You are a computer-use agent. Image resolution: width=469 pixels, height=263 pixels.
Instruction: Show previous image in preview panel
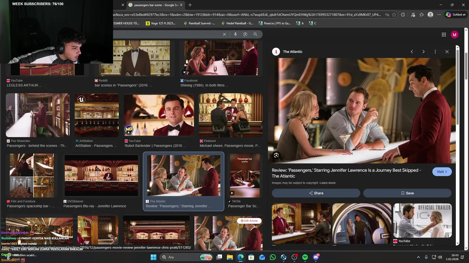pos(412,52)
